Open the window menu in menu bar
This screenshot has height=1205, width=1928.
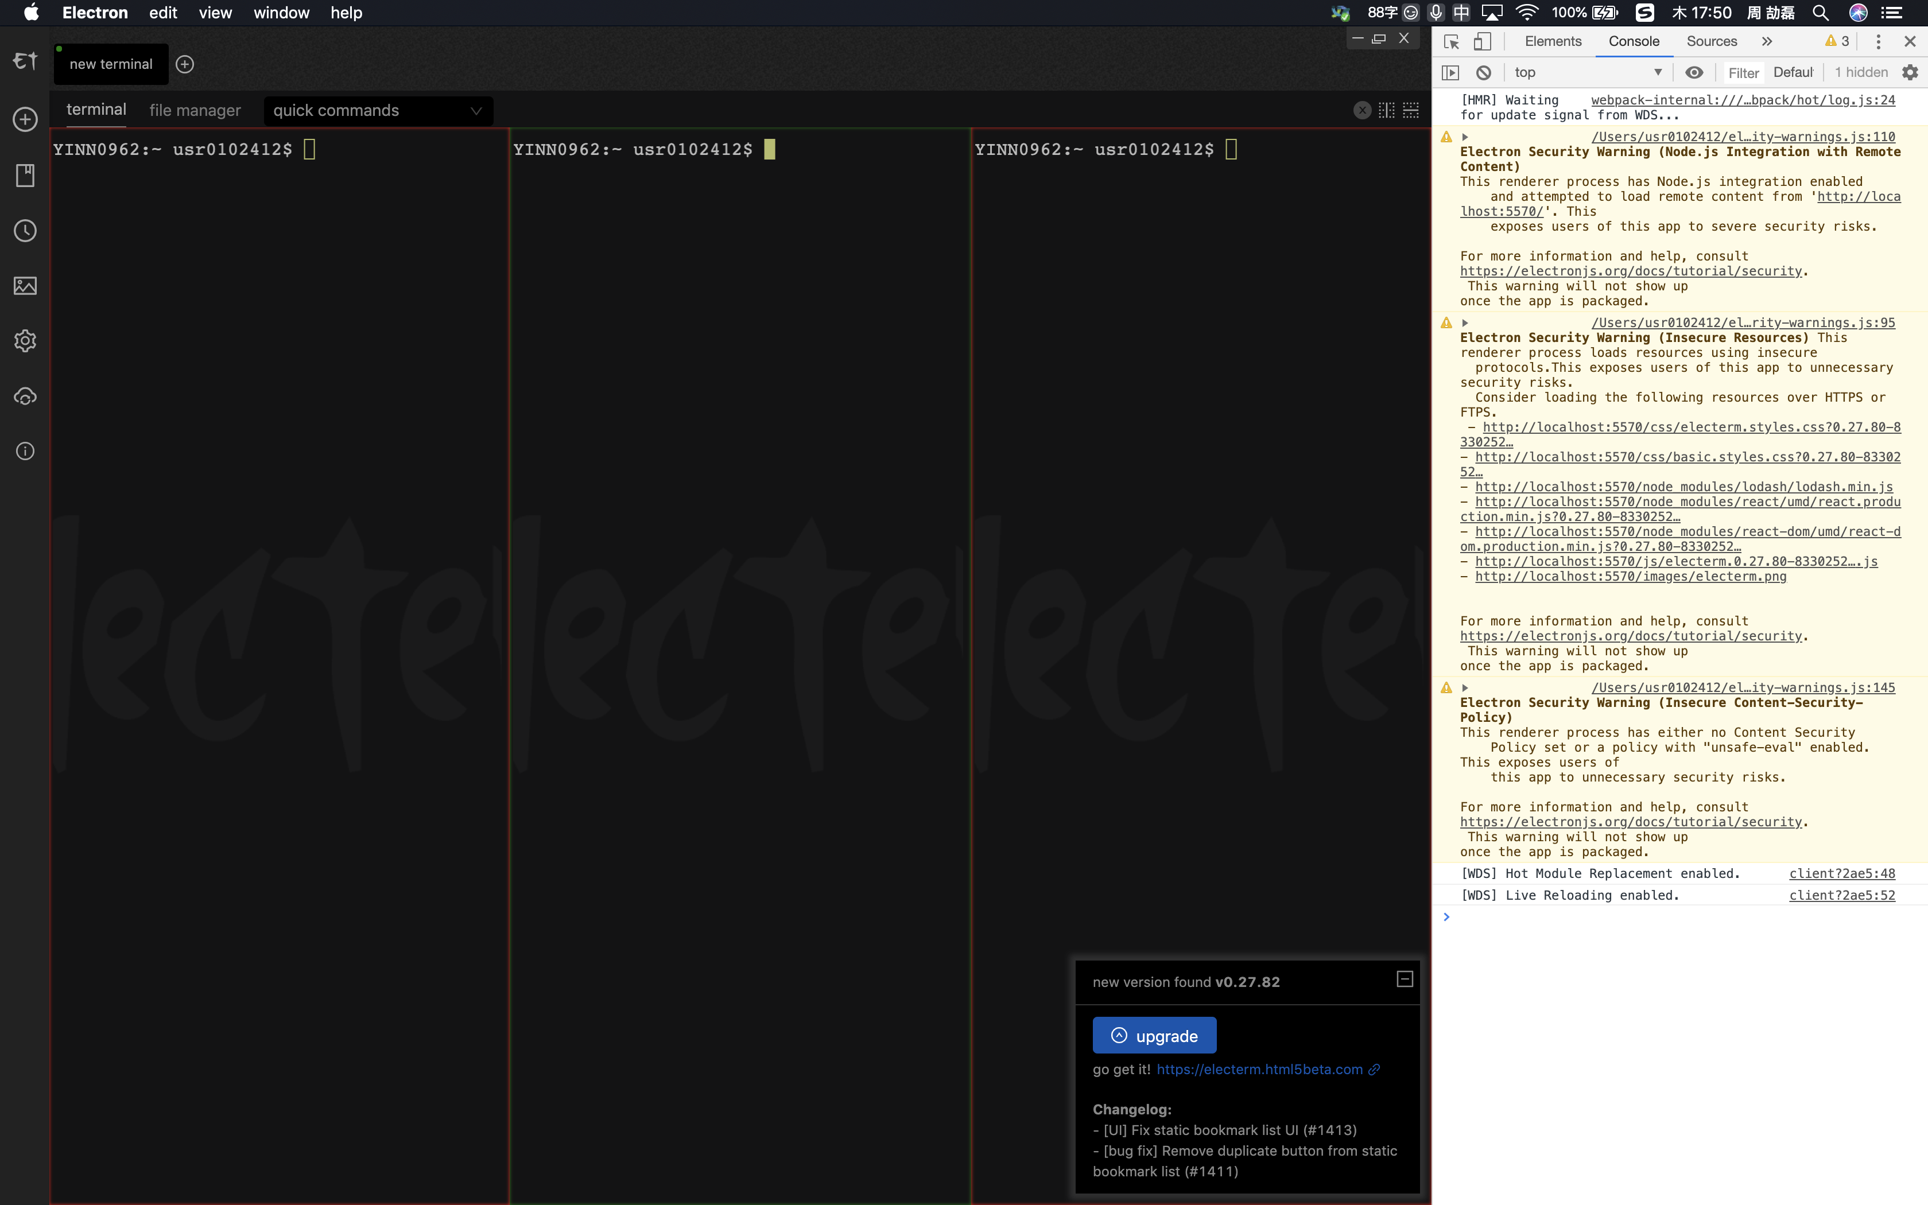pos(281,13)
